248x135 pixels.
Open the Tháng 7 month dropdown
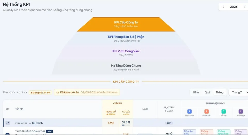[x=239, y=92]
